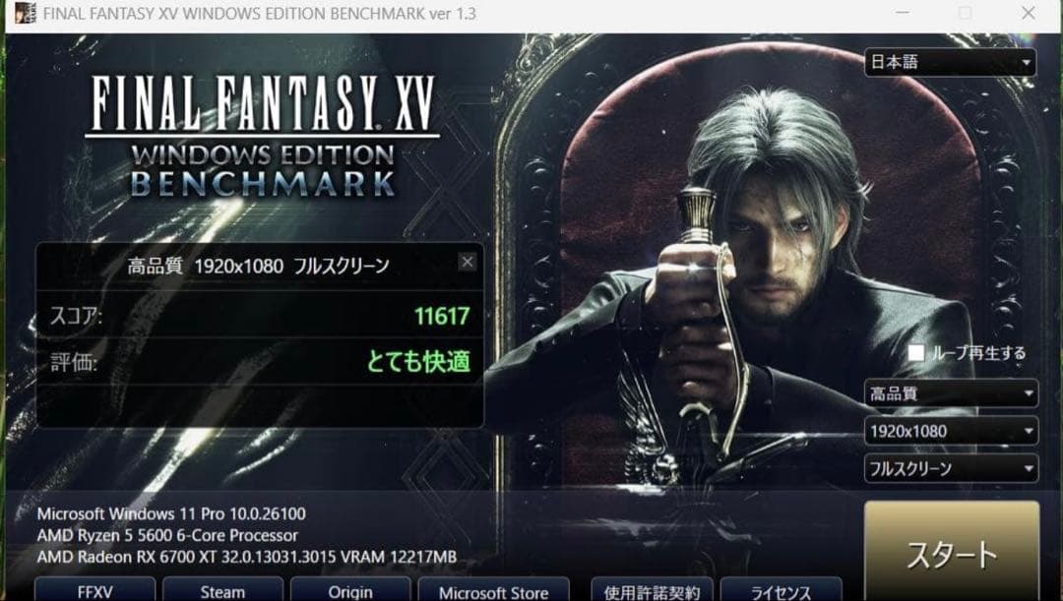Click the Origin button
Image resolution: width=1063 pixels, height=601 pixels.
tap(350, 590)
